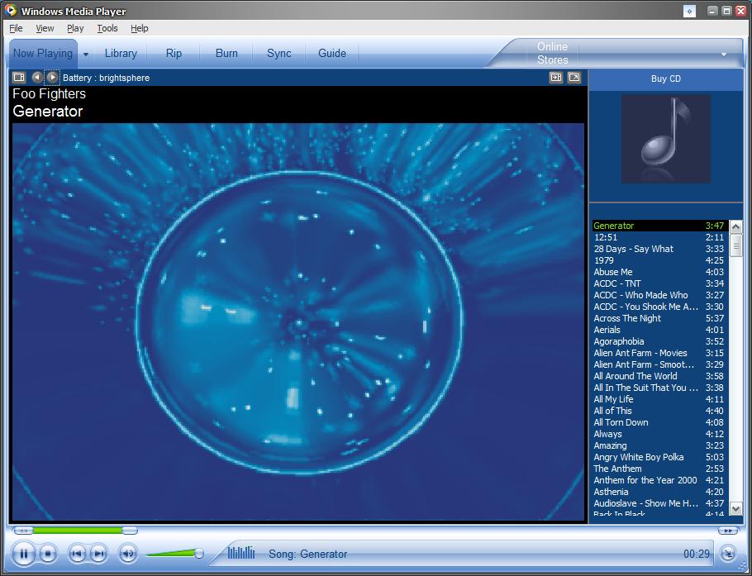Switch to the Rip tab
The image size is (752, 576).
coord(174,53)
